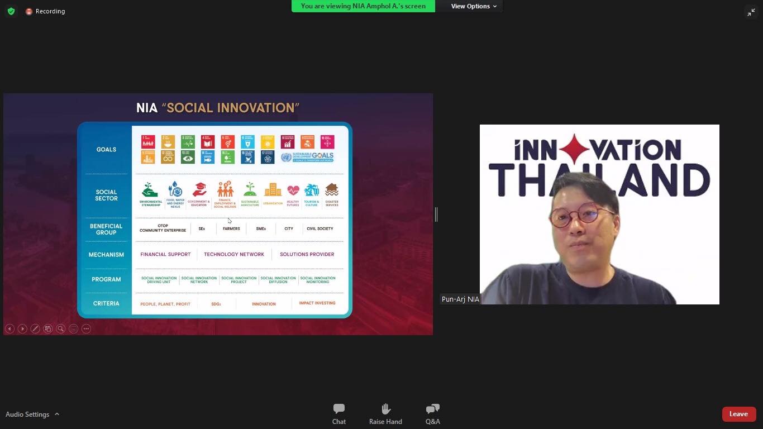The height and width of the screenshot is (429, 763).
Task: Click SOCIAL INNOVATION DIFFUSION text
Action: (x=278, y=280)
